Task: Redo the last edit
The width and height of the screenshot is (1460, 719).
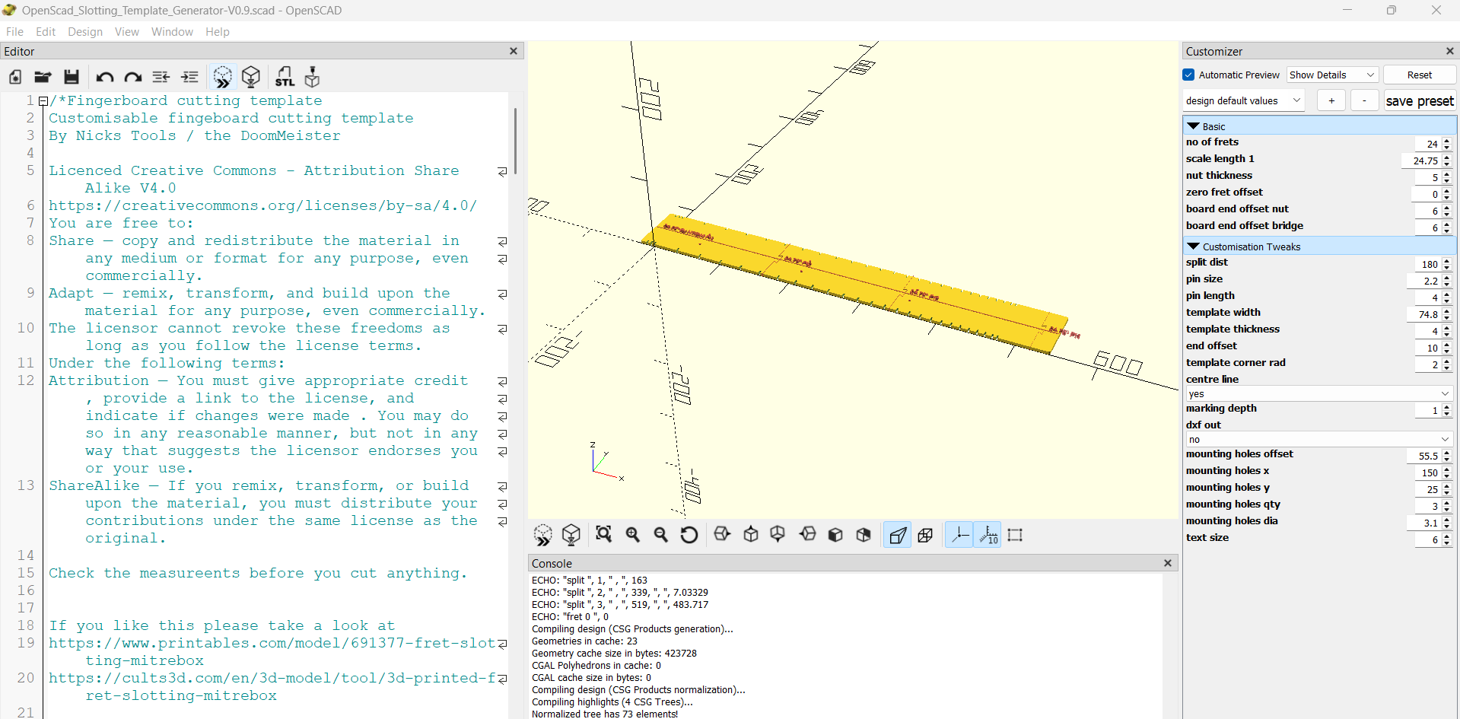Action: pyautogui.click(x=133, y=77)
